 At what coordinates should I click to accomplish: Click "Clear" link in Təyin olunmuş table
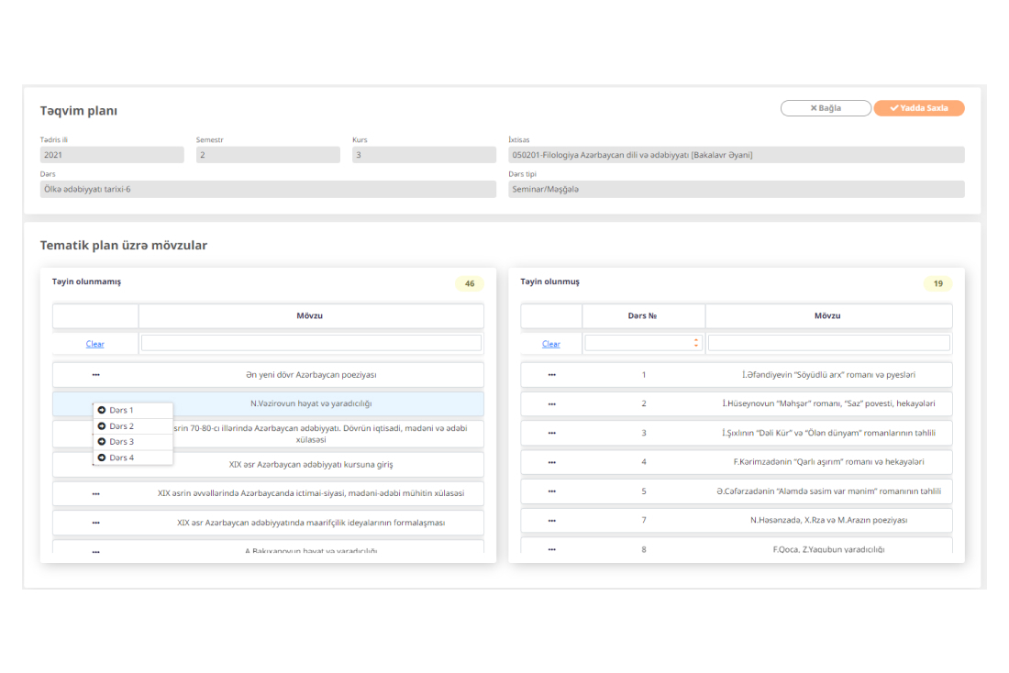551,344
